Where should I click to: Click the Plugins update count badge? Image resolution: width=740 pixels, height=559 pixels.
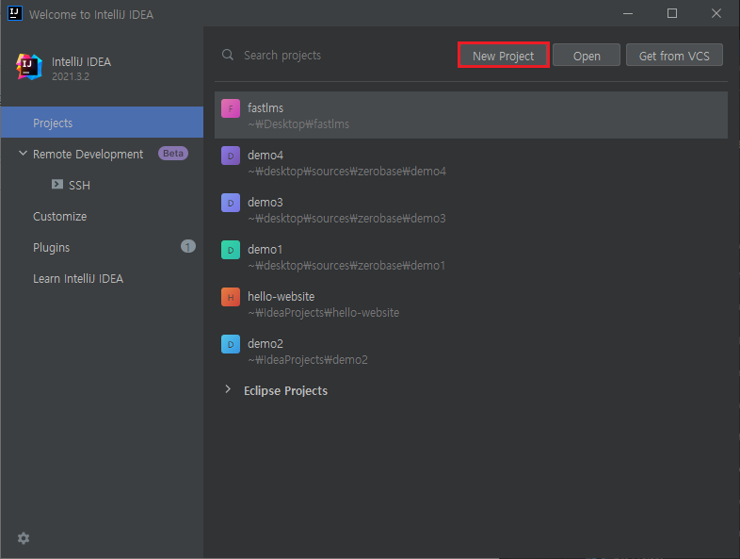pyautogui.click(x=188, y=246)
